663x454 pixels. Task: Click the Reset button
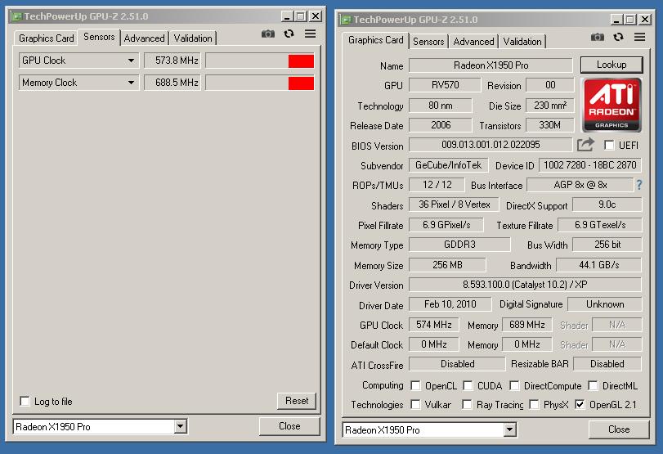pos(297,401)
